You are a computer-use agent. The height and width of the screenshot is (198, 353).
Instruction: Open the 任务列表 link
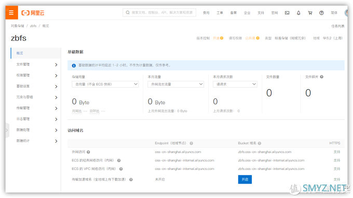click(338, 26)
